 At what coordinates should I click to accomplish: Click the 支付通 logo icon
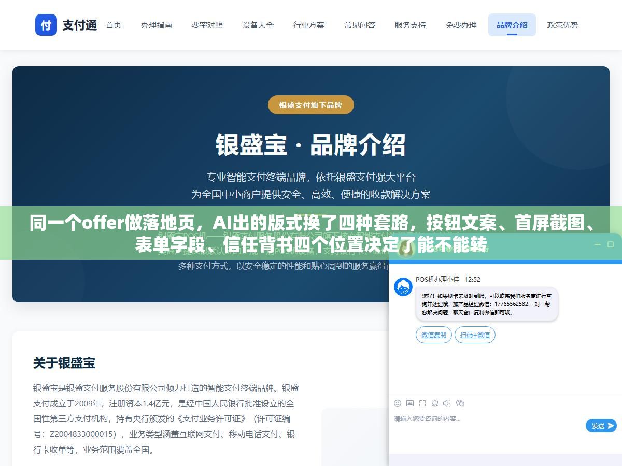coord(46,25)
